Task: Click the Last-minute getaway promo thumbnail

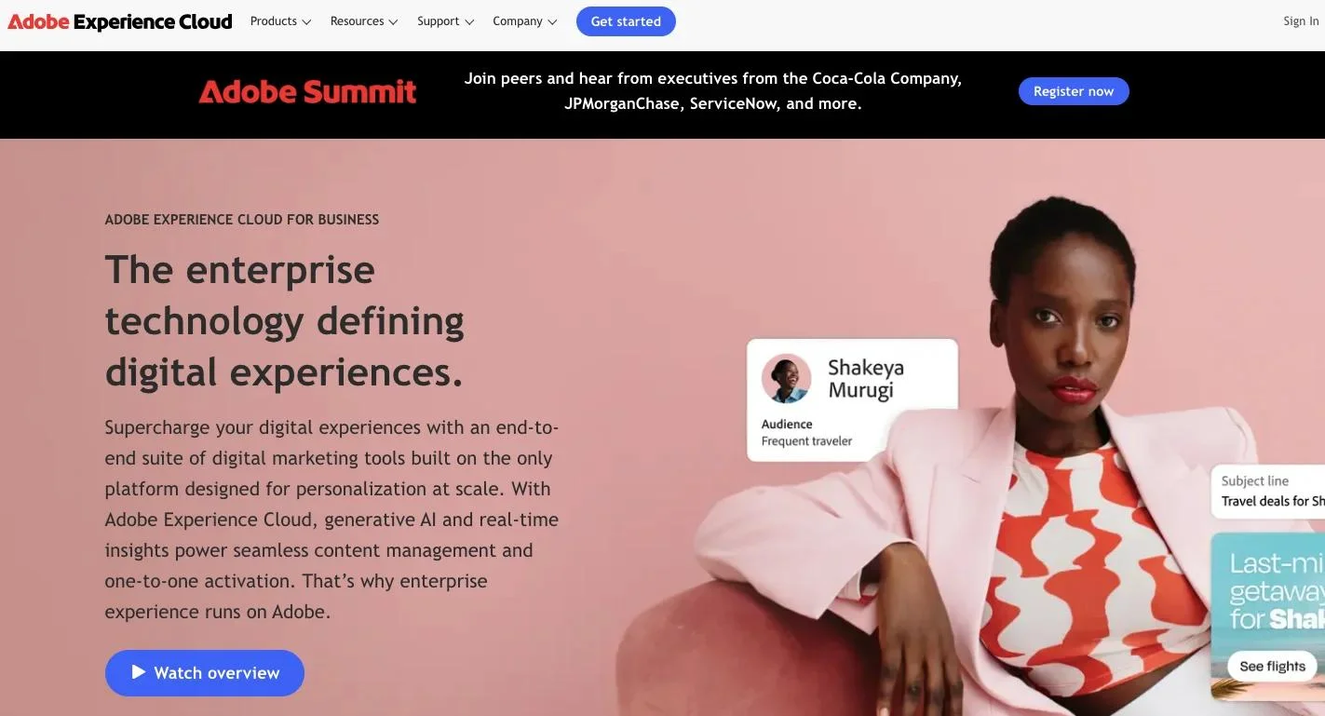Action: click(1267, 616)
